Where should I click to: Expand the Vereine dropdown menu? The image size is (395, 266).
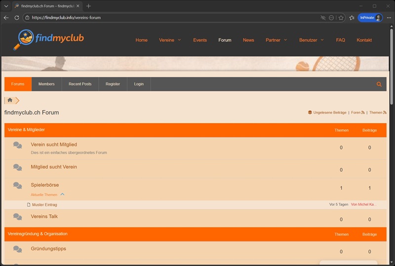[x=170, y=40]
